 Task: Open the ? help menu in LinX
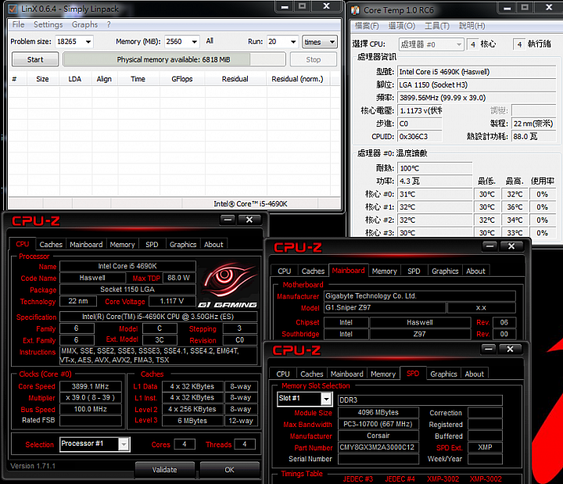[x=109, y=25]
